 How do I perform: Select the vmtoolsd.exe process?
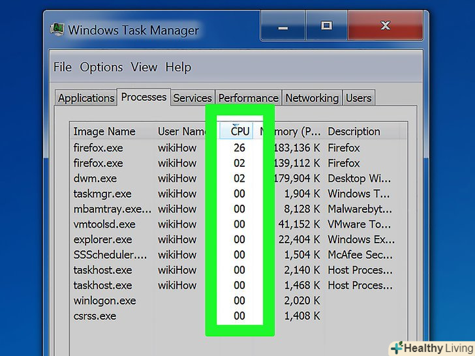[238, 224]
